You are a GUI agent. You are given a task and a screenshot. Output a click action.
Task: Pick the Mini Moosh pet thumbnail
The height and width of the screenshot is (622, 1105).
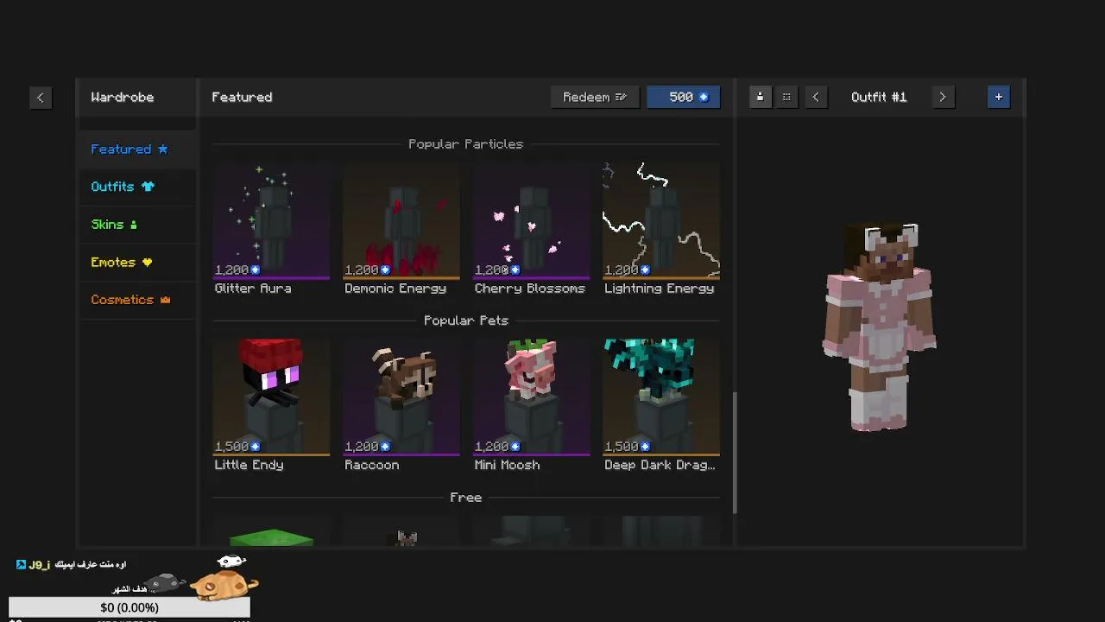(532, 397)
